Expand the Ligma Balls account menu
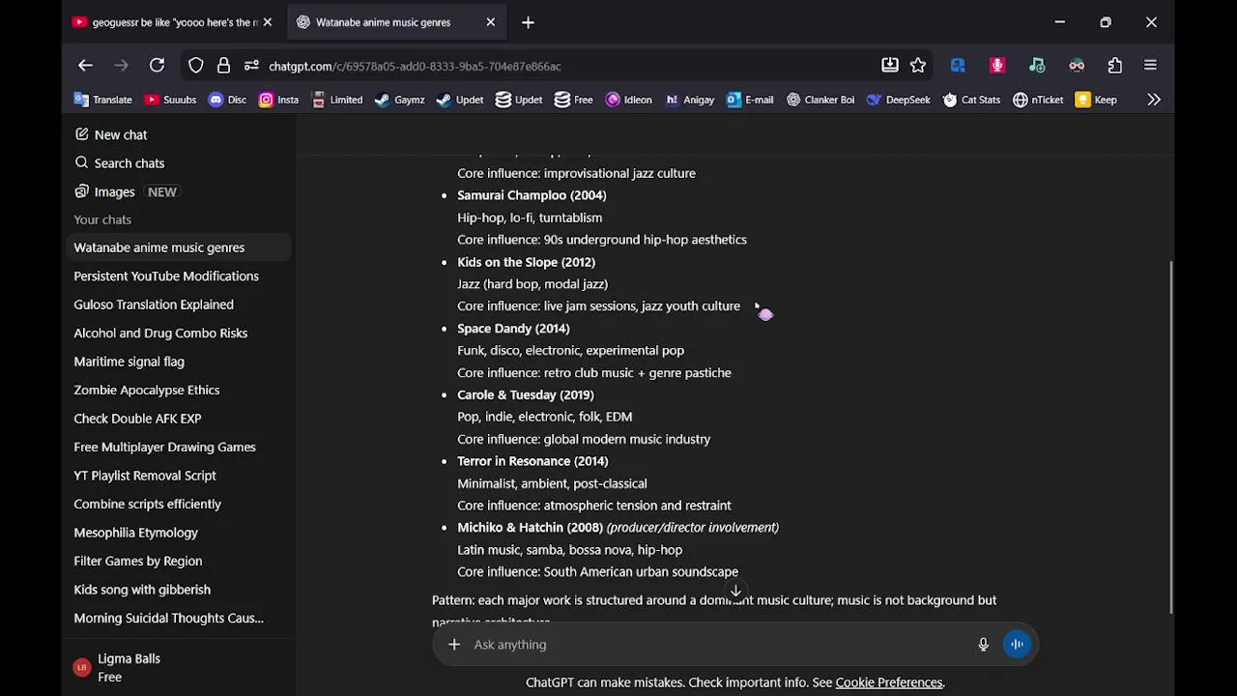 point(129,667)
